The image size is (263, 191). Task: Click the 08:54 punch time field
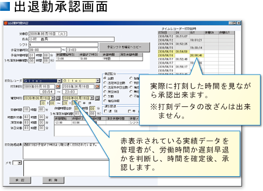click(x=47, y=92)
